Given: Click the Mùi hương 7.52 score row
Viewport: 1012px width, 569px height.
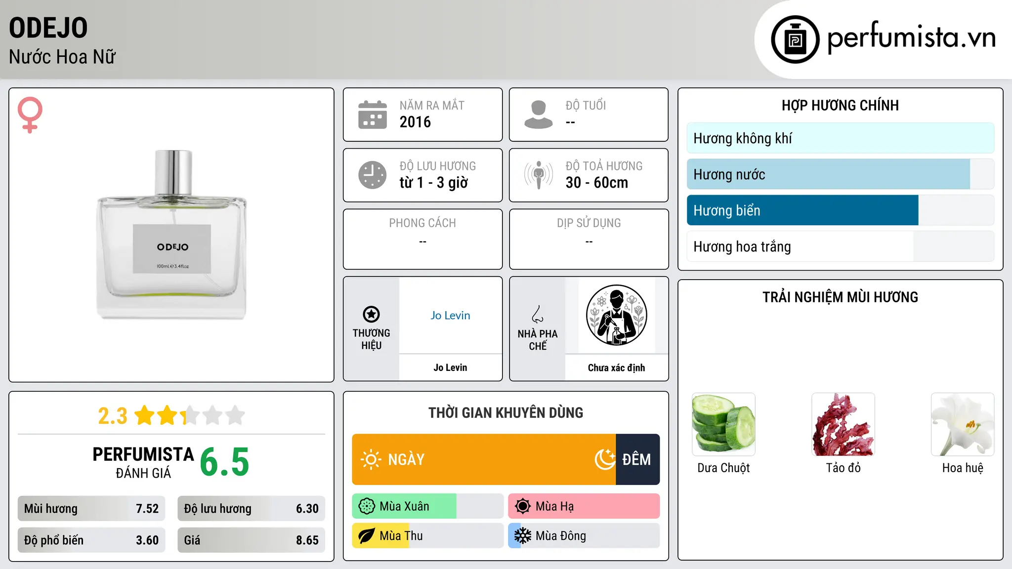Looking at the screenshot, I should (91, 509).
